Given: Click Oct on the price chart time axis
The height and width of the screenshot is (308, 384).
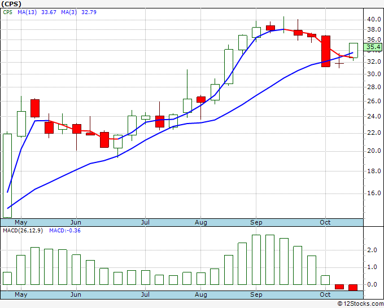Looking at the screenshot, I should (x=325, y=222).
